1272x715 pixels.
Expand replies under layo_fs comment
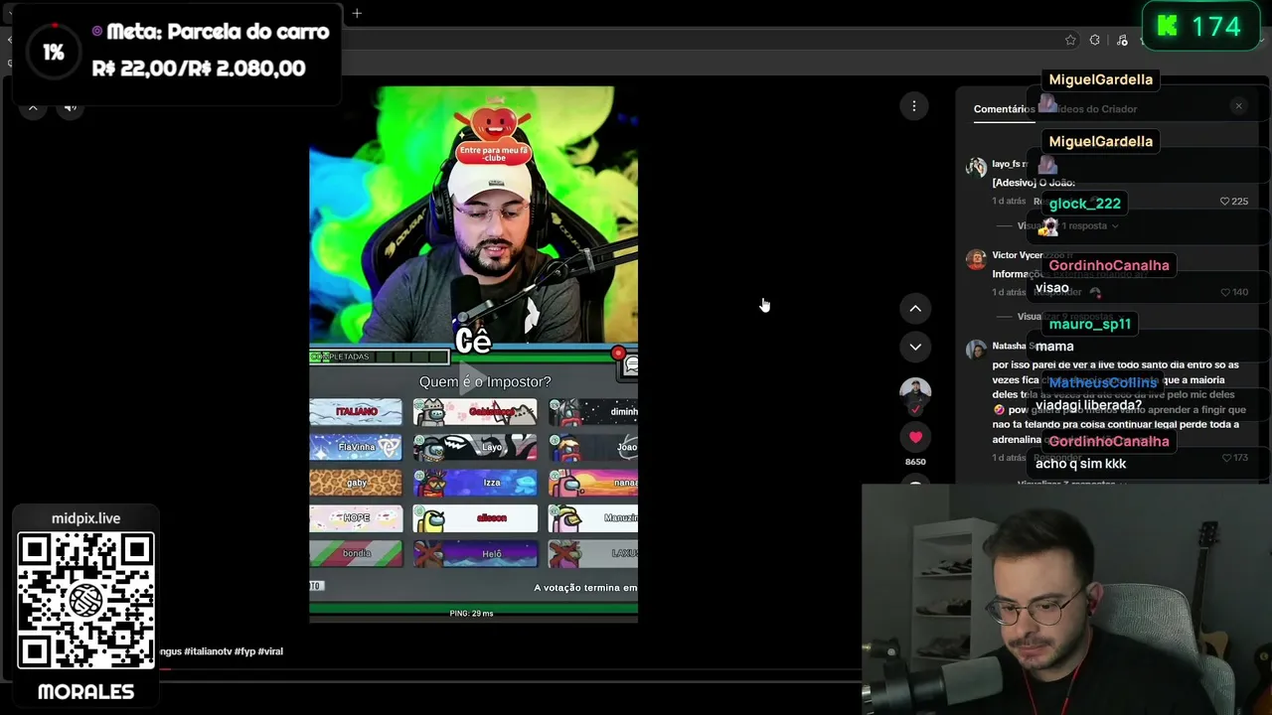[1067, 226]
